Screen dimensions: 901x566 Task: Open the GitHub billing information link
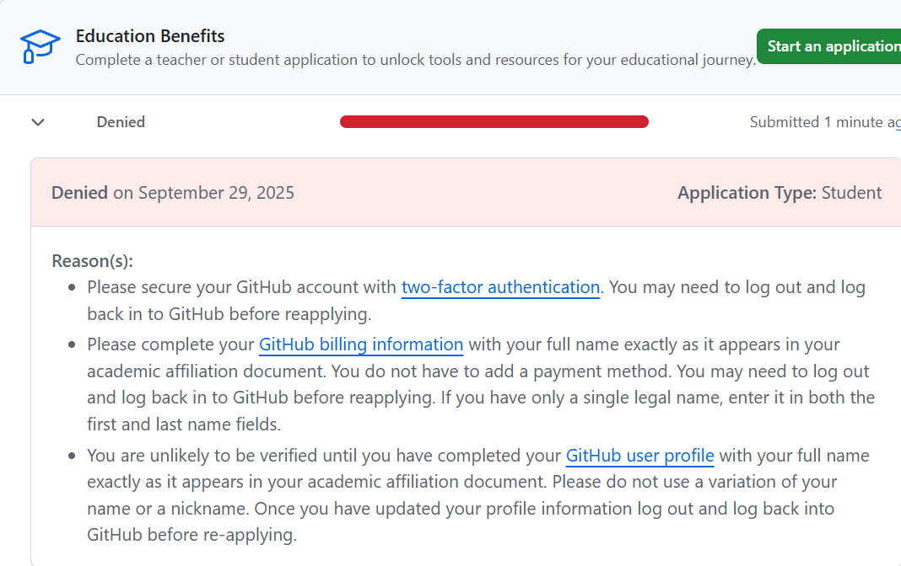[x=360, y=344]
